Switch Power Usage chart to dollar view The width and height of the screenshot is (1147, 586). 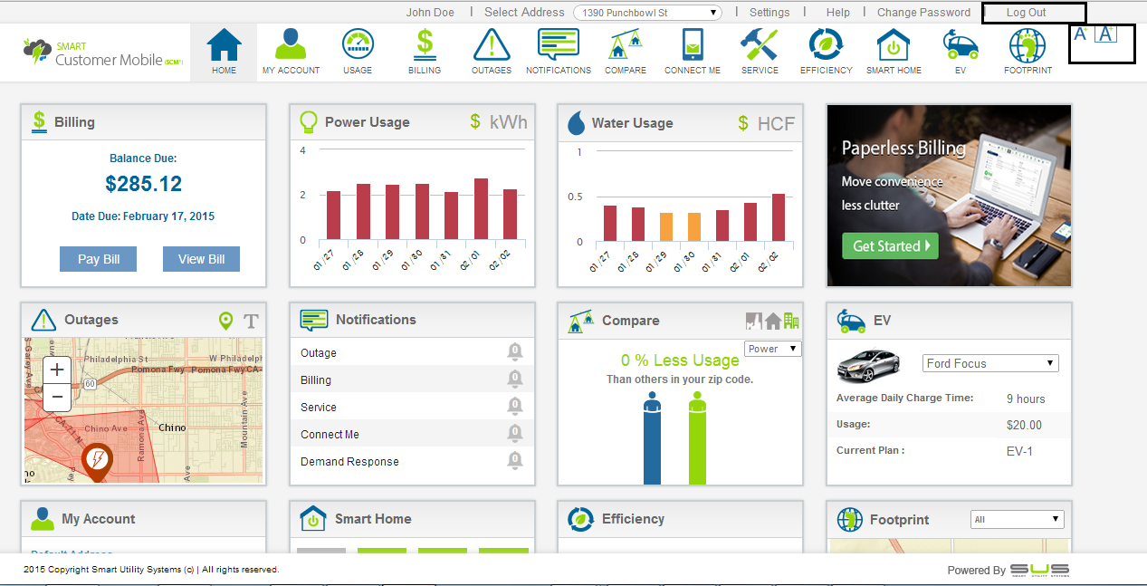[x=475, y=122]
